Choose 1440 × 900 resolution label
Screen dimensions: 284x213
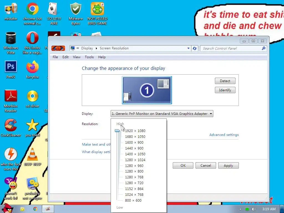point(134,148)
